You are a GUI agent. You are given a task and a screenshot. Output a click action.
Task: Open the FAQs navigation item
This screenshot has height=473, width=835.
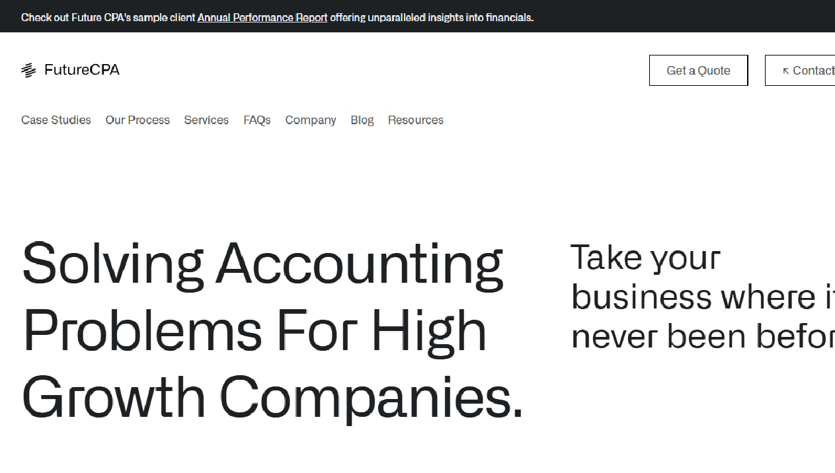[x=257, y=120]
